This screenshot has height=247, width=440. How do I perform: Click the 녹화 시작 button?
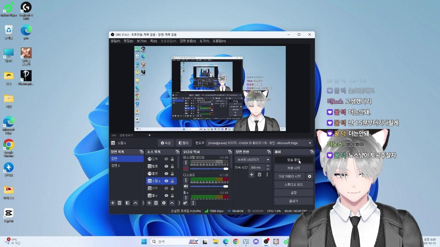click(x=294, y=168)
